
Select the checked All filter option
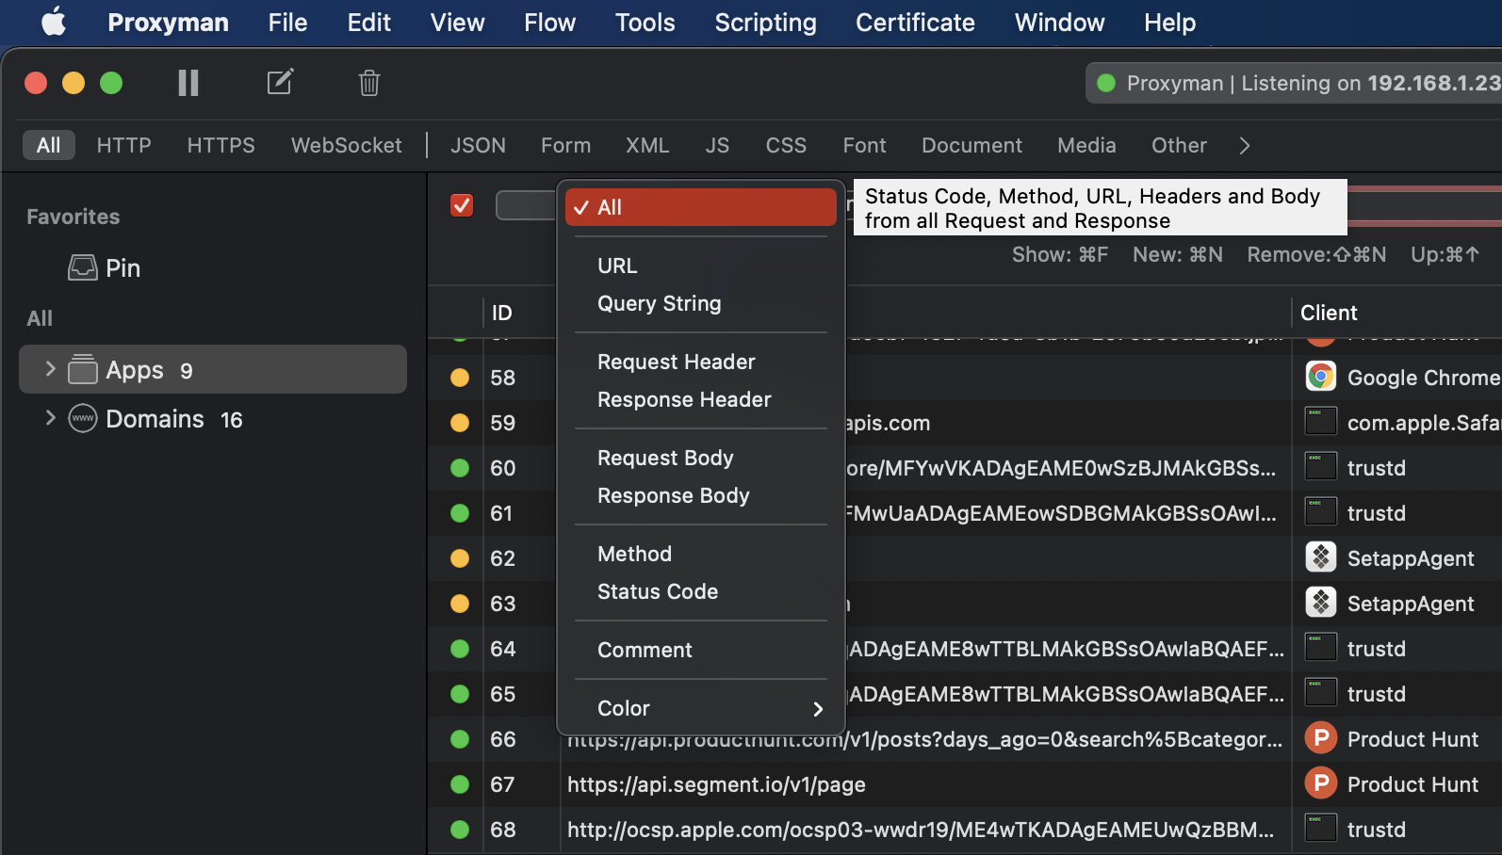[701, 207]
